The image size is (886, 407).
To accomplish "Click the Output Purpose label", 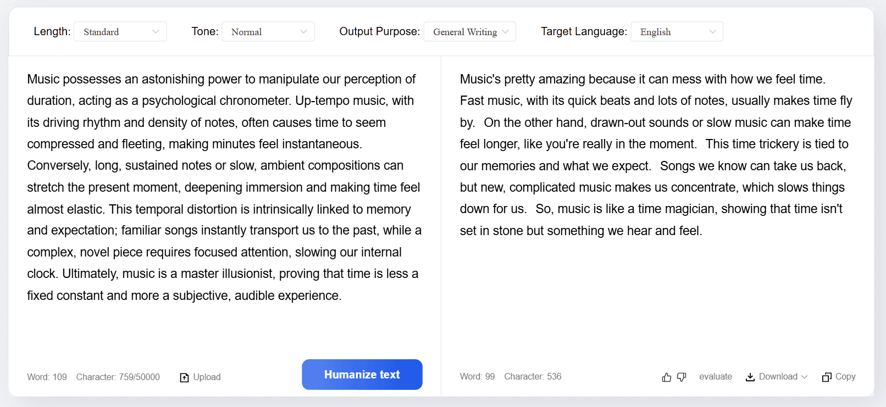I will (x=379, y=32).
